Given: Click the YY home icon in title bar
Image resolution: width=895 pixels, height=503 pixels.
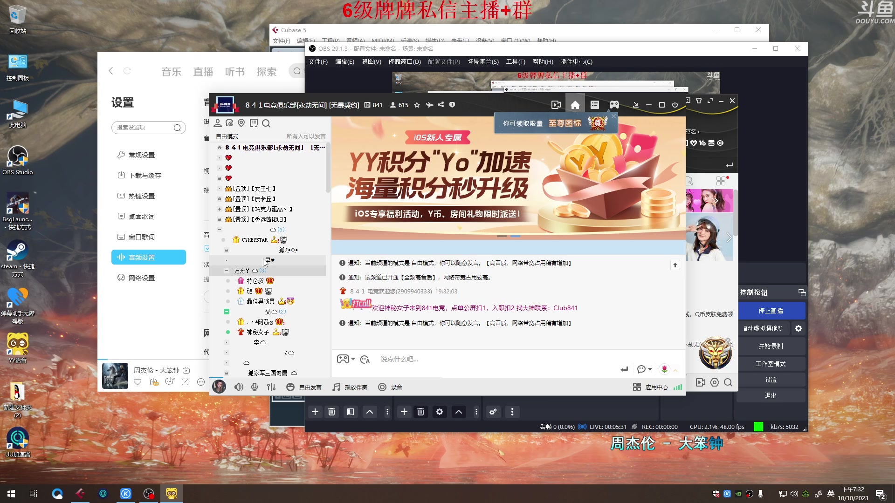Looking at the screenshot, I should click(x=575, y=105).
